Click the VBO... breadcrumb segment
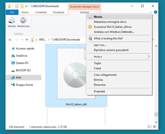Viewport: 165px width, 134px height. point(42,40)
